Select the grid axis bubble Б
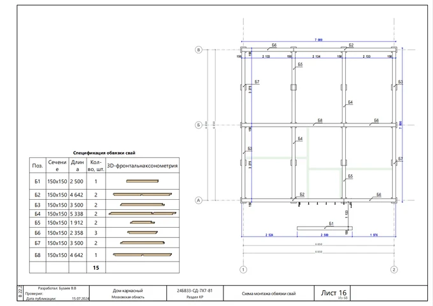The width and height of the screenshot is (433, 306). [x=198, y=125]
